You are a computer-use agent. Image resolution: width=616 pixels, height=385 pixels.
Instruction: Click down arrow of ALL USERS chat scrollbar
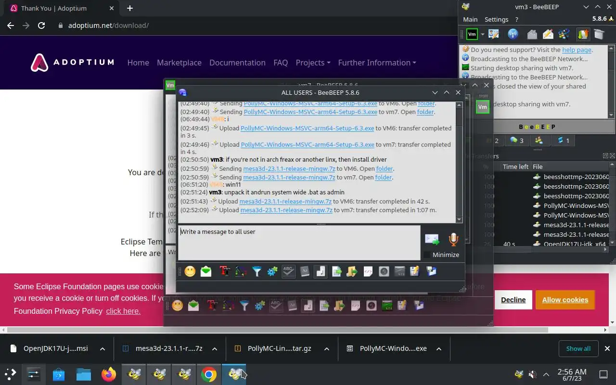coord(459,219)
